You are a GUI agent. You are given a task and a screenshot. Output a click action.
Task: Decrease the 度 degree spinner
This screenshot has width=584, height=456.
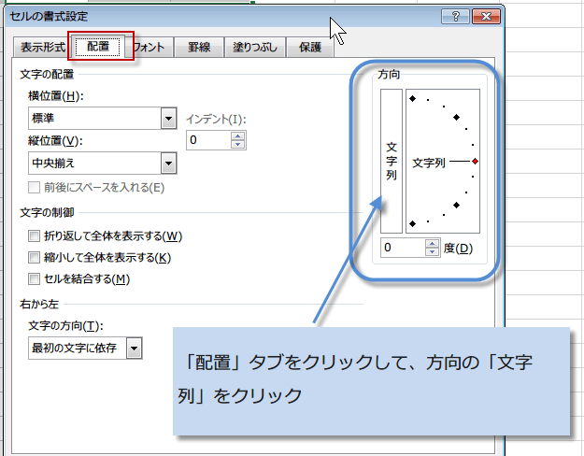click(x=432, y=252)
